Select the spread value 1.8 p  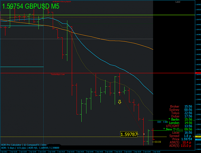coord(187,136)
